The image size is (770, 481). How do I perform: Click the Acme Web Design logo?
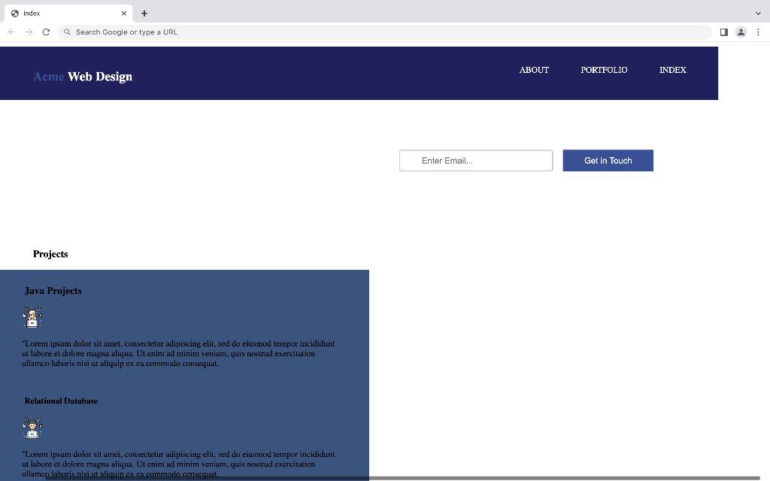[83, 76]
